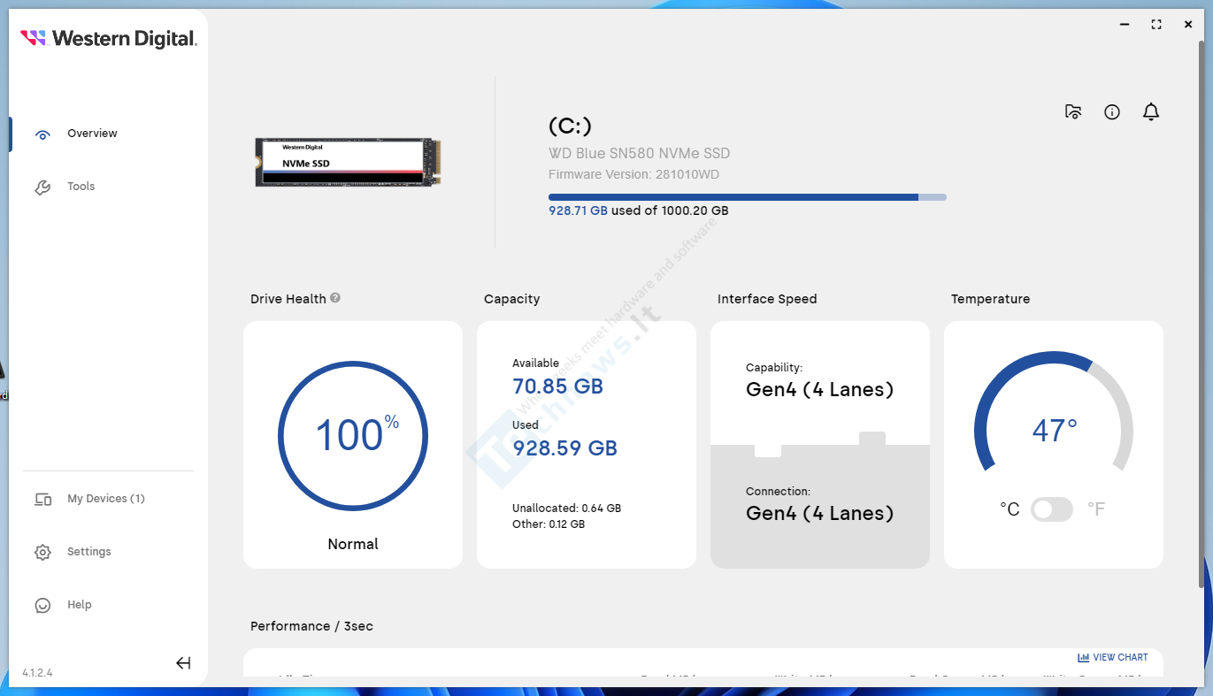
Task: Click the Available 70.85 GB value
Action: coord(558,386)
